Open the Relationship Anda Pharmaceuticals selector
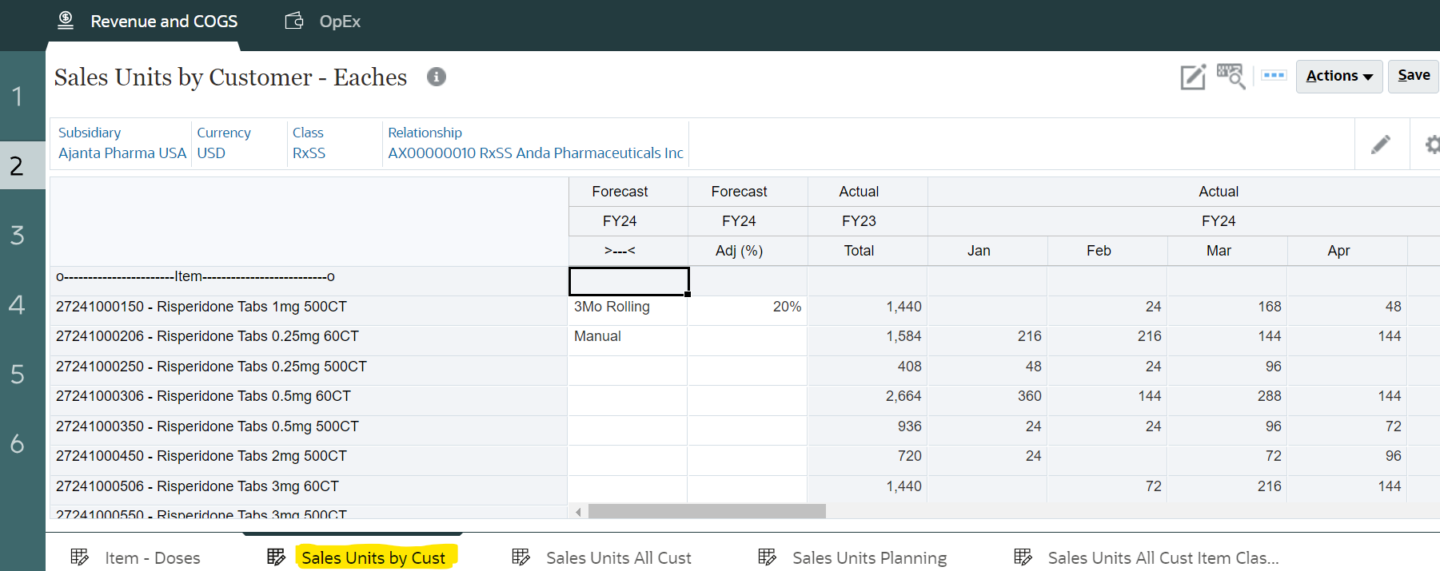 pos(535,153)
